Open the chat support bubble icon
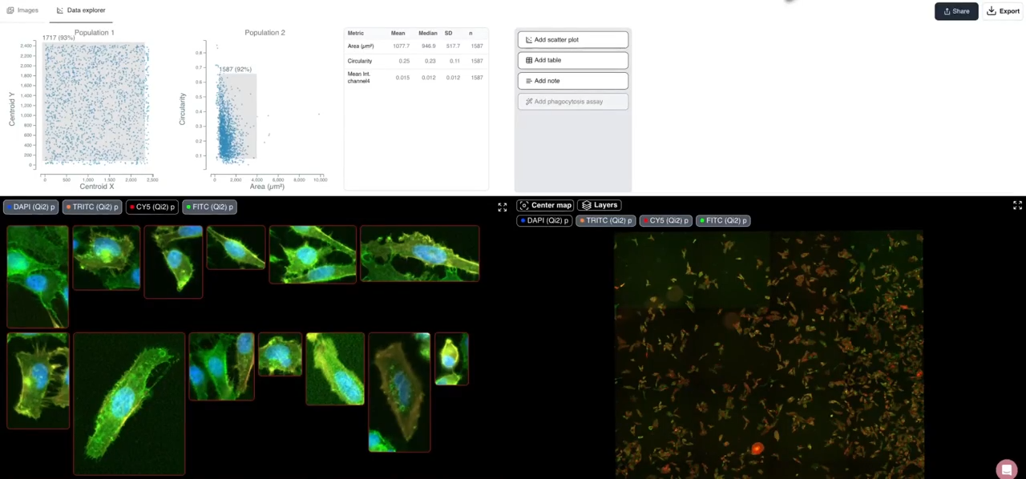The height and width of the screenshot is (479, 1026). (x=1007, y=469)
